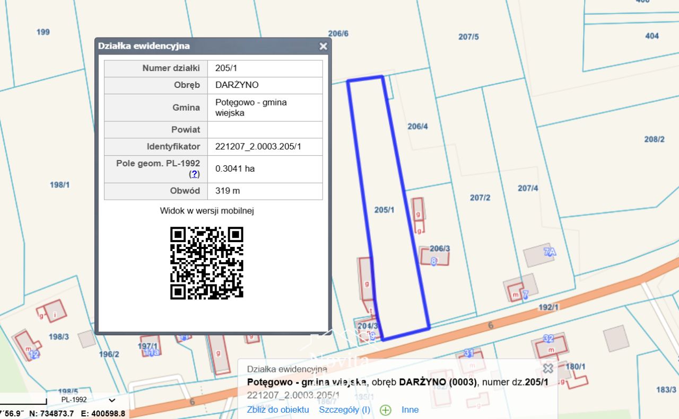Click parcel label 199 on map
Screen dimensions: 679x419
point(43,32)
